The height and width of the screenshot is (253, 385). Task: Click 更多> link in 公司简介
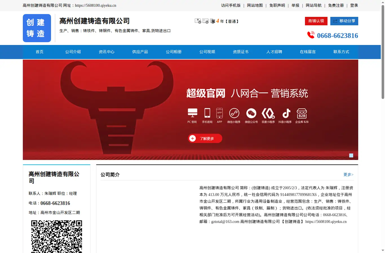pyautogui.click(x=348, y=175)
